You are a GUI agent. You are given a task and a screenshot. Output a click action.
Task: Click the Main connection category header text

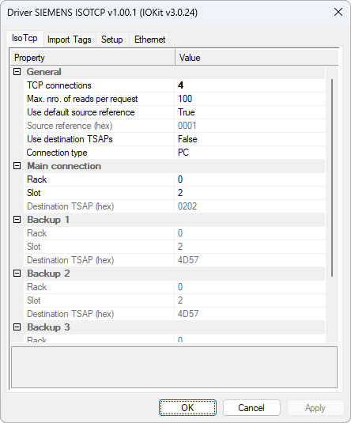64,166
